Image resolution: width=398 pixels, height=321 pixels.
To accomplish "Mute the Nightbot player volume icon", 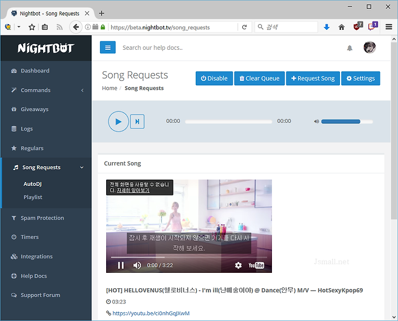I will (316, 122).
